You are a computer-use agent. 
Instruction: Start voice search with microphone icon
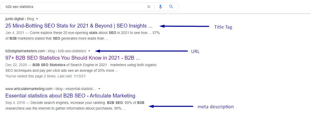point(160,7)
